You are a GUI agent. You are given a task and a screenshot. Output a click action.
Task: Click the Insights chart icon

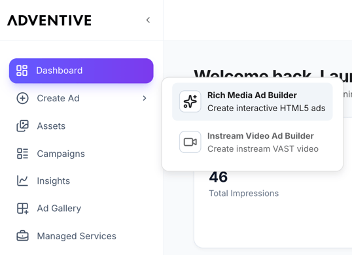(22, 180)
